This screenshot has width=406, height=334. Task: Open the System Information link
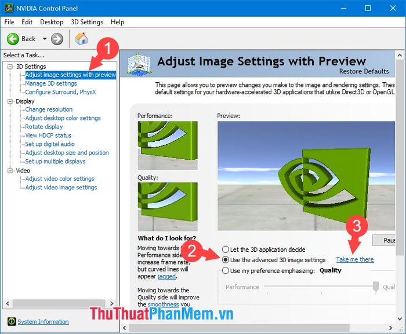click(43, 322)
